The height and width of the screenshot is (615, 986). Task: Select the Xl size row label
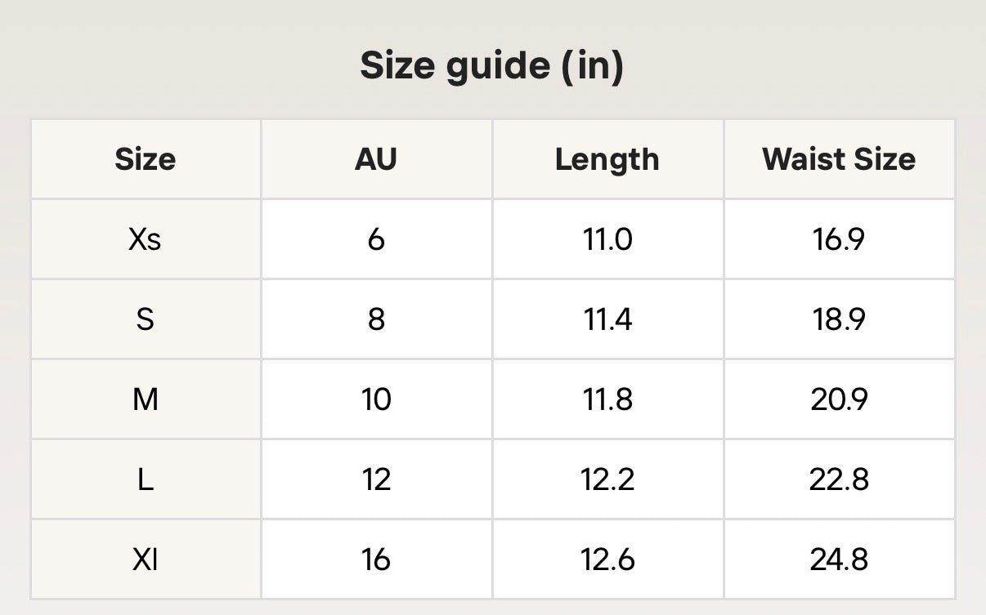pos(146,559)
